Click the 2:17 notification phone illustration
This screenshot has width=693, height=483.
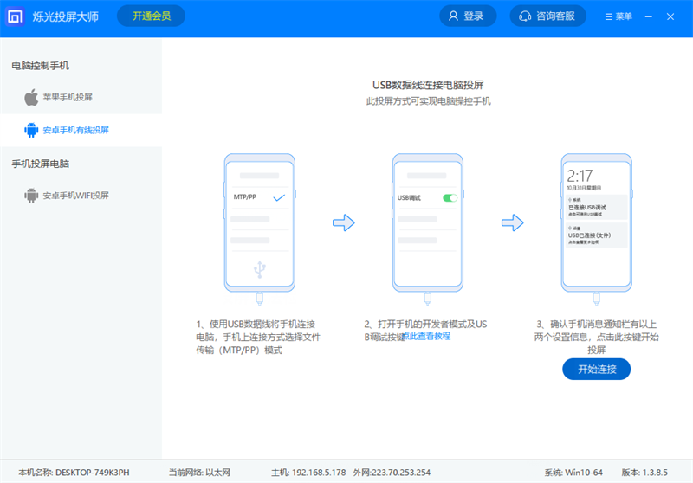596,223
